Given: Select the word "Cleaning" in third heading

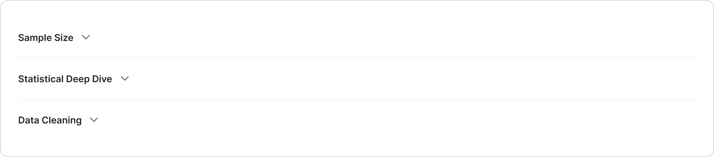Looking at the screenshot, I should [x=62, y=120].
